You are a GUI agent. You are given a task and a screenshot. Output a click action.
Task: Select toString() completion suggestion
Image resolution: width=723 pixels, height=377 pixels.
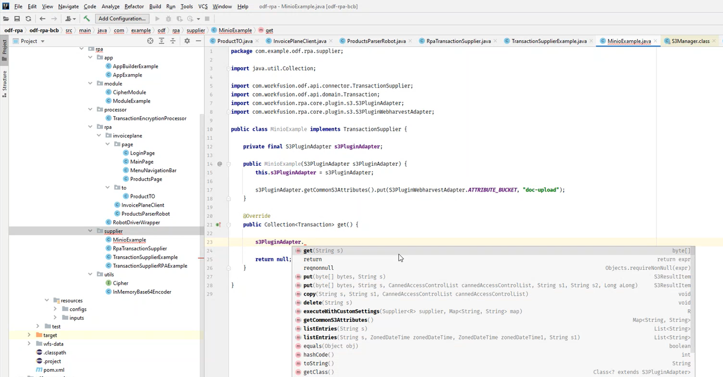(x=492, y=363)
